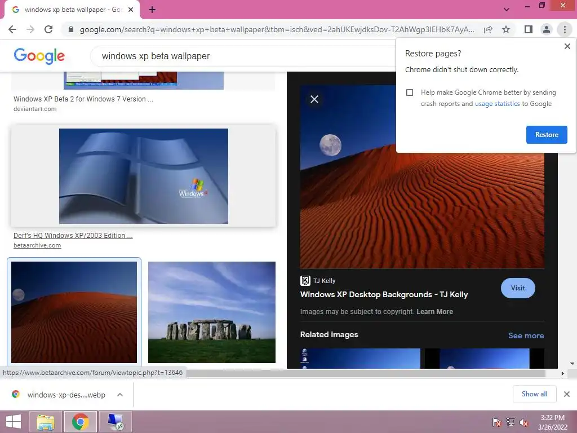Open the Learn More copyright link
This screenshot has height=433, width=577.
[x=434, y=311]
